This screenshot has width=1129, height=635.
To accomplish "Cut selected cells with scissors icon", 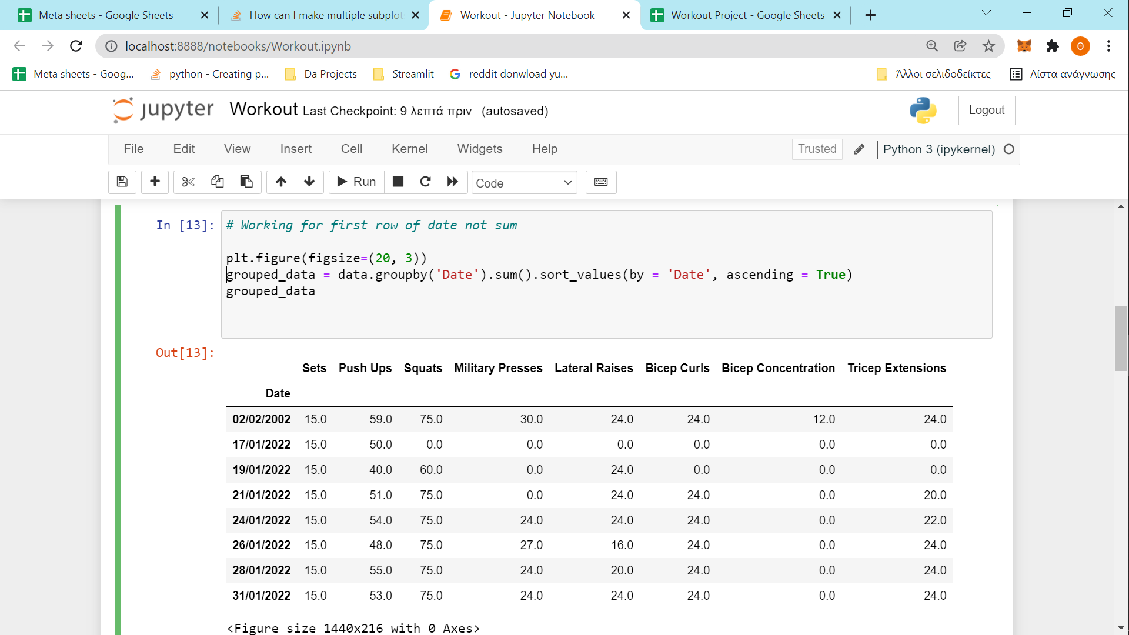I will 188,182.
